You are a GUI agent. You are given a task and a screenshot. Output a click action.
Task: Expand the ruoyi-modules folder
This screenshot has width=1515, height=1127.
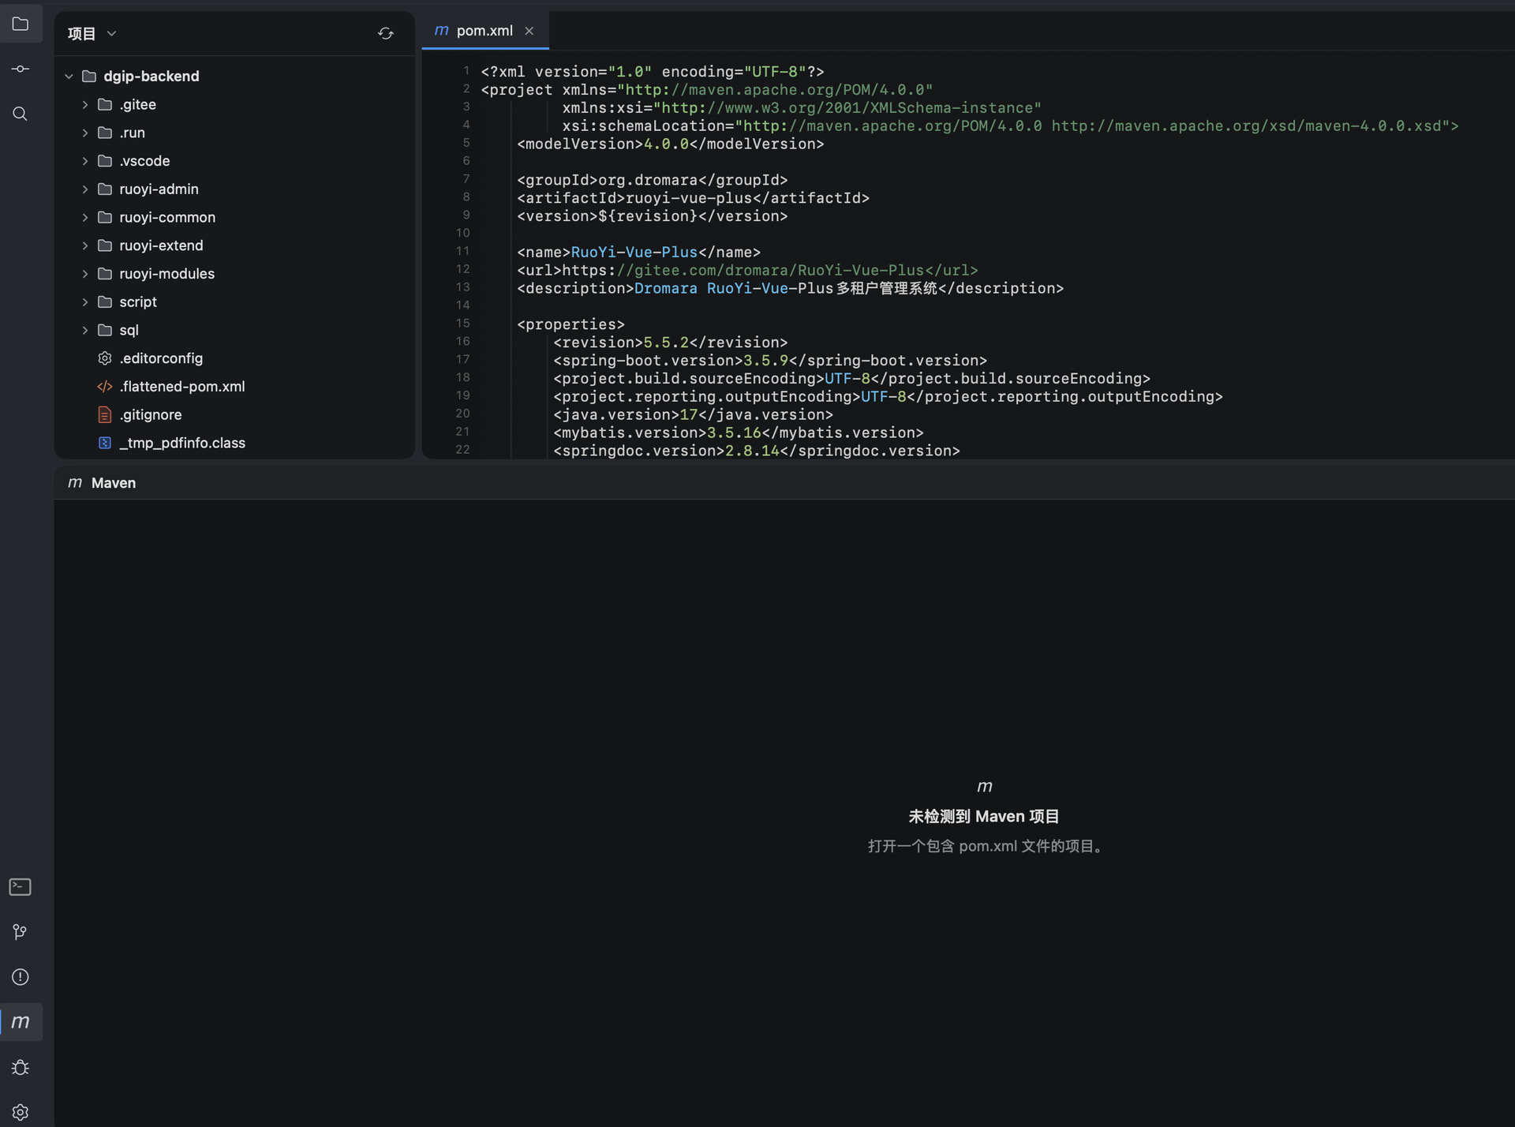(85, 274)
